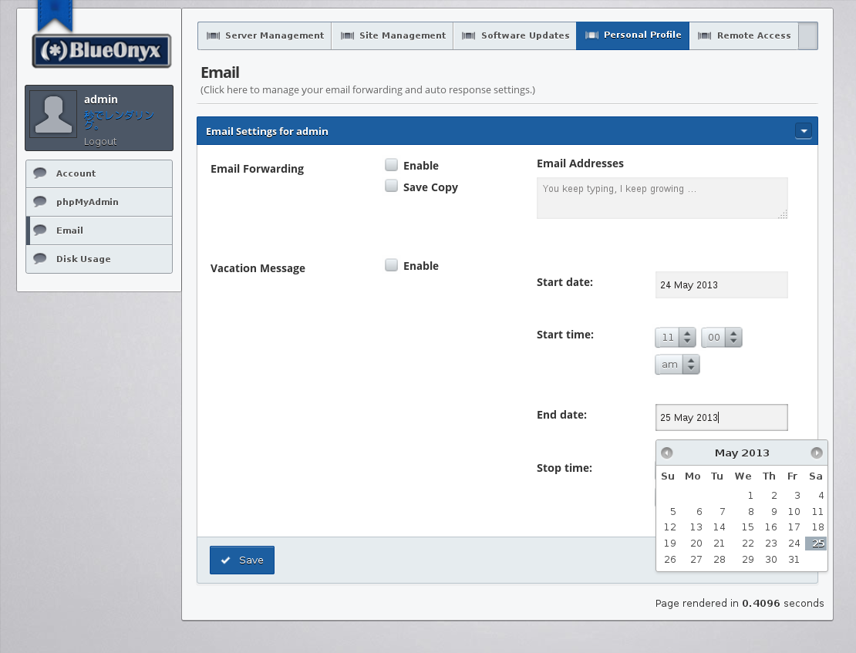
Task: Click the Disk Usage speech bubble icon
Action: [x=40, y=259]
